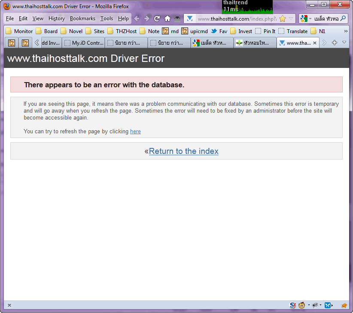Open the Monitor bookmarks folder
Screen dimensions: 353x313
click(x=19, y=31)
